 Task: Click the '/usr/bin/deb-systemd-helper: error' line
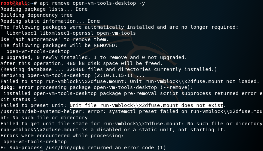click(x=131, y=111)
